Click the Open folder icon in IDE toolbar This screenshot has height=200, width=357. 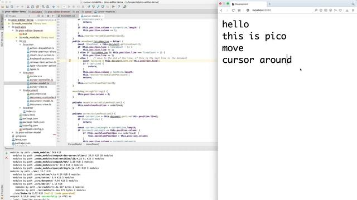click(3, 7)
